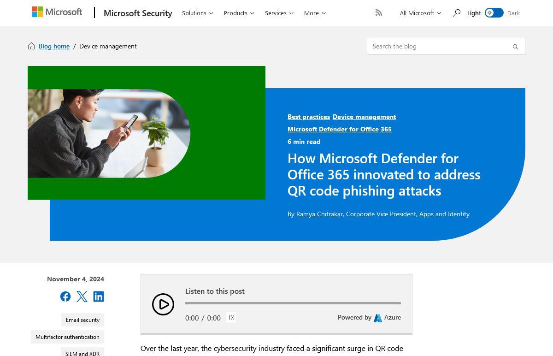Screen dimensions: 553x356
Task: Click the 6 min read label
Action: (x=304, y=142)
